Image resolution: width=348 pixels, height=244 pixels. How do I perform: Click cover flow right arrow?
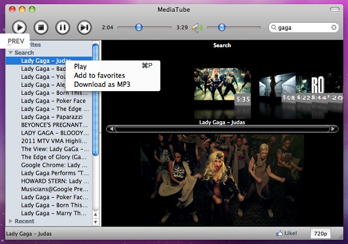[333, 129]
